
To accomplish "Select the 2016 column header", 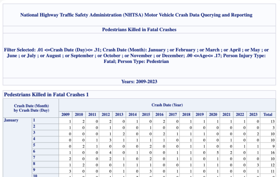I will coord(160,115).
